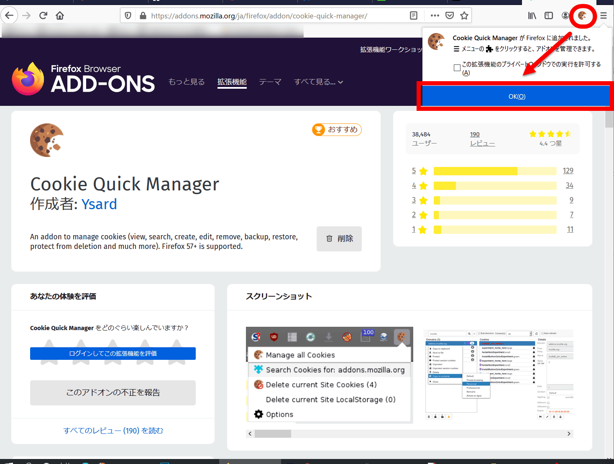Click the 2-star rating bar
This screenshot has width=614, height=464.
pyautogui.click(x=495, y=215)
